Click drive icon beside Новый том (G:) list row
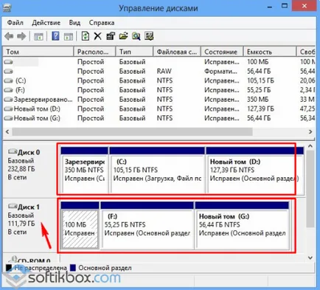 click(8, 118)
